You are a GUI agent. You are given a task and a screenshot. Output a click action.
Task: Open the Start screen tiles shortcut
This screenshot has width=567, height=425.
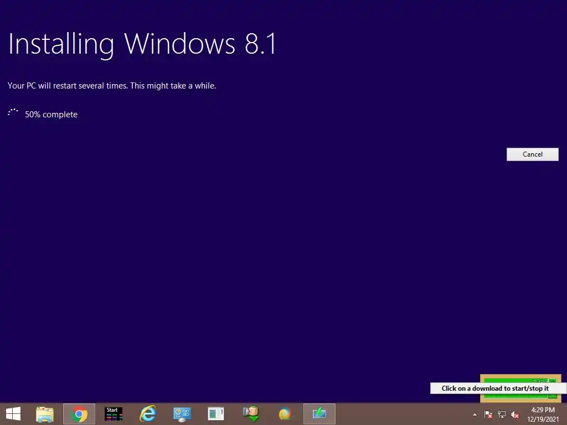[114, 414]
